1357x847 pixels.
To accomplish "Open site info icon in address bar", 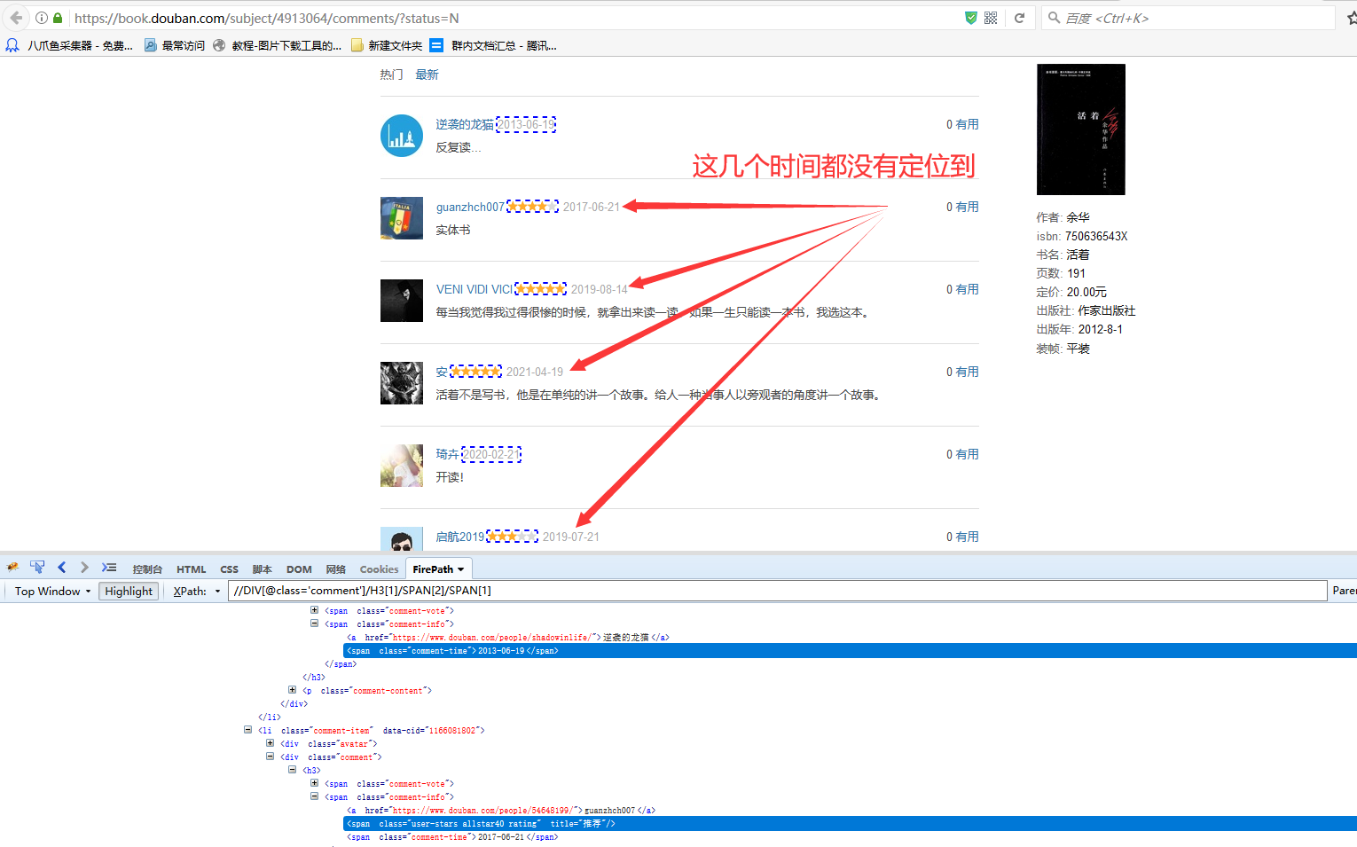I will click(42, 18).
